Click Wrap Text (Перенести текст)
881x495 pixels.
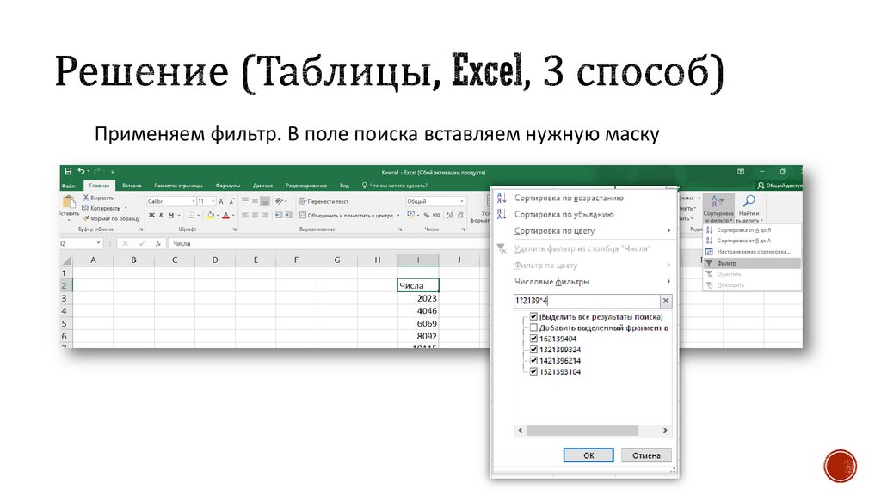coord(324,201)
